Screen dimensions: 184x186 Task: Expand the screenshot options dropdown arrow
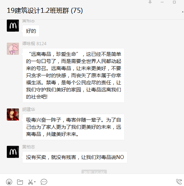(35, 182)
